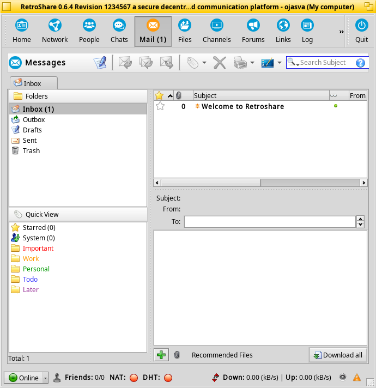The image size is (376, 388).
Task: Click the Folders panel header
Action: (x=78, y=96)
